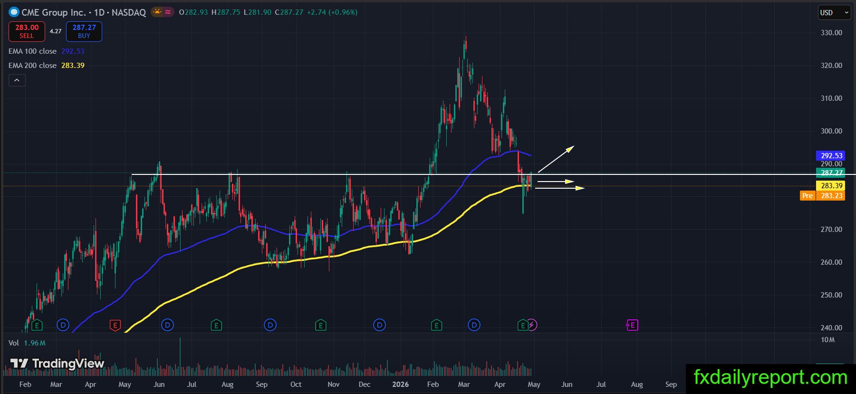Open the dividend marker in March 2025

click(63, 325)
